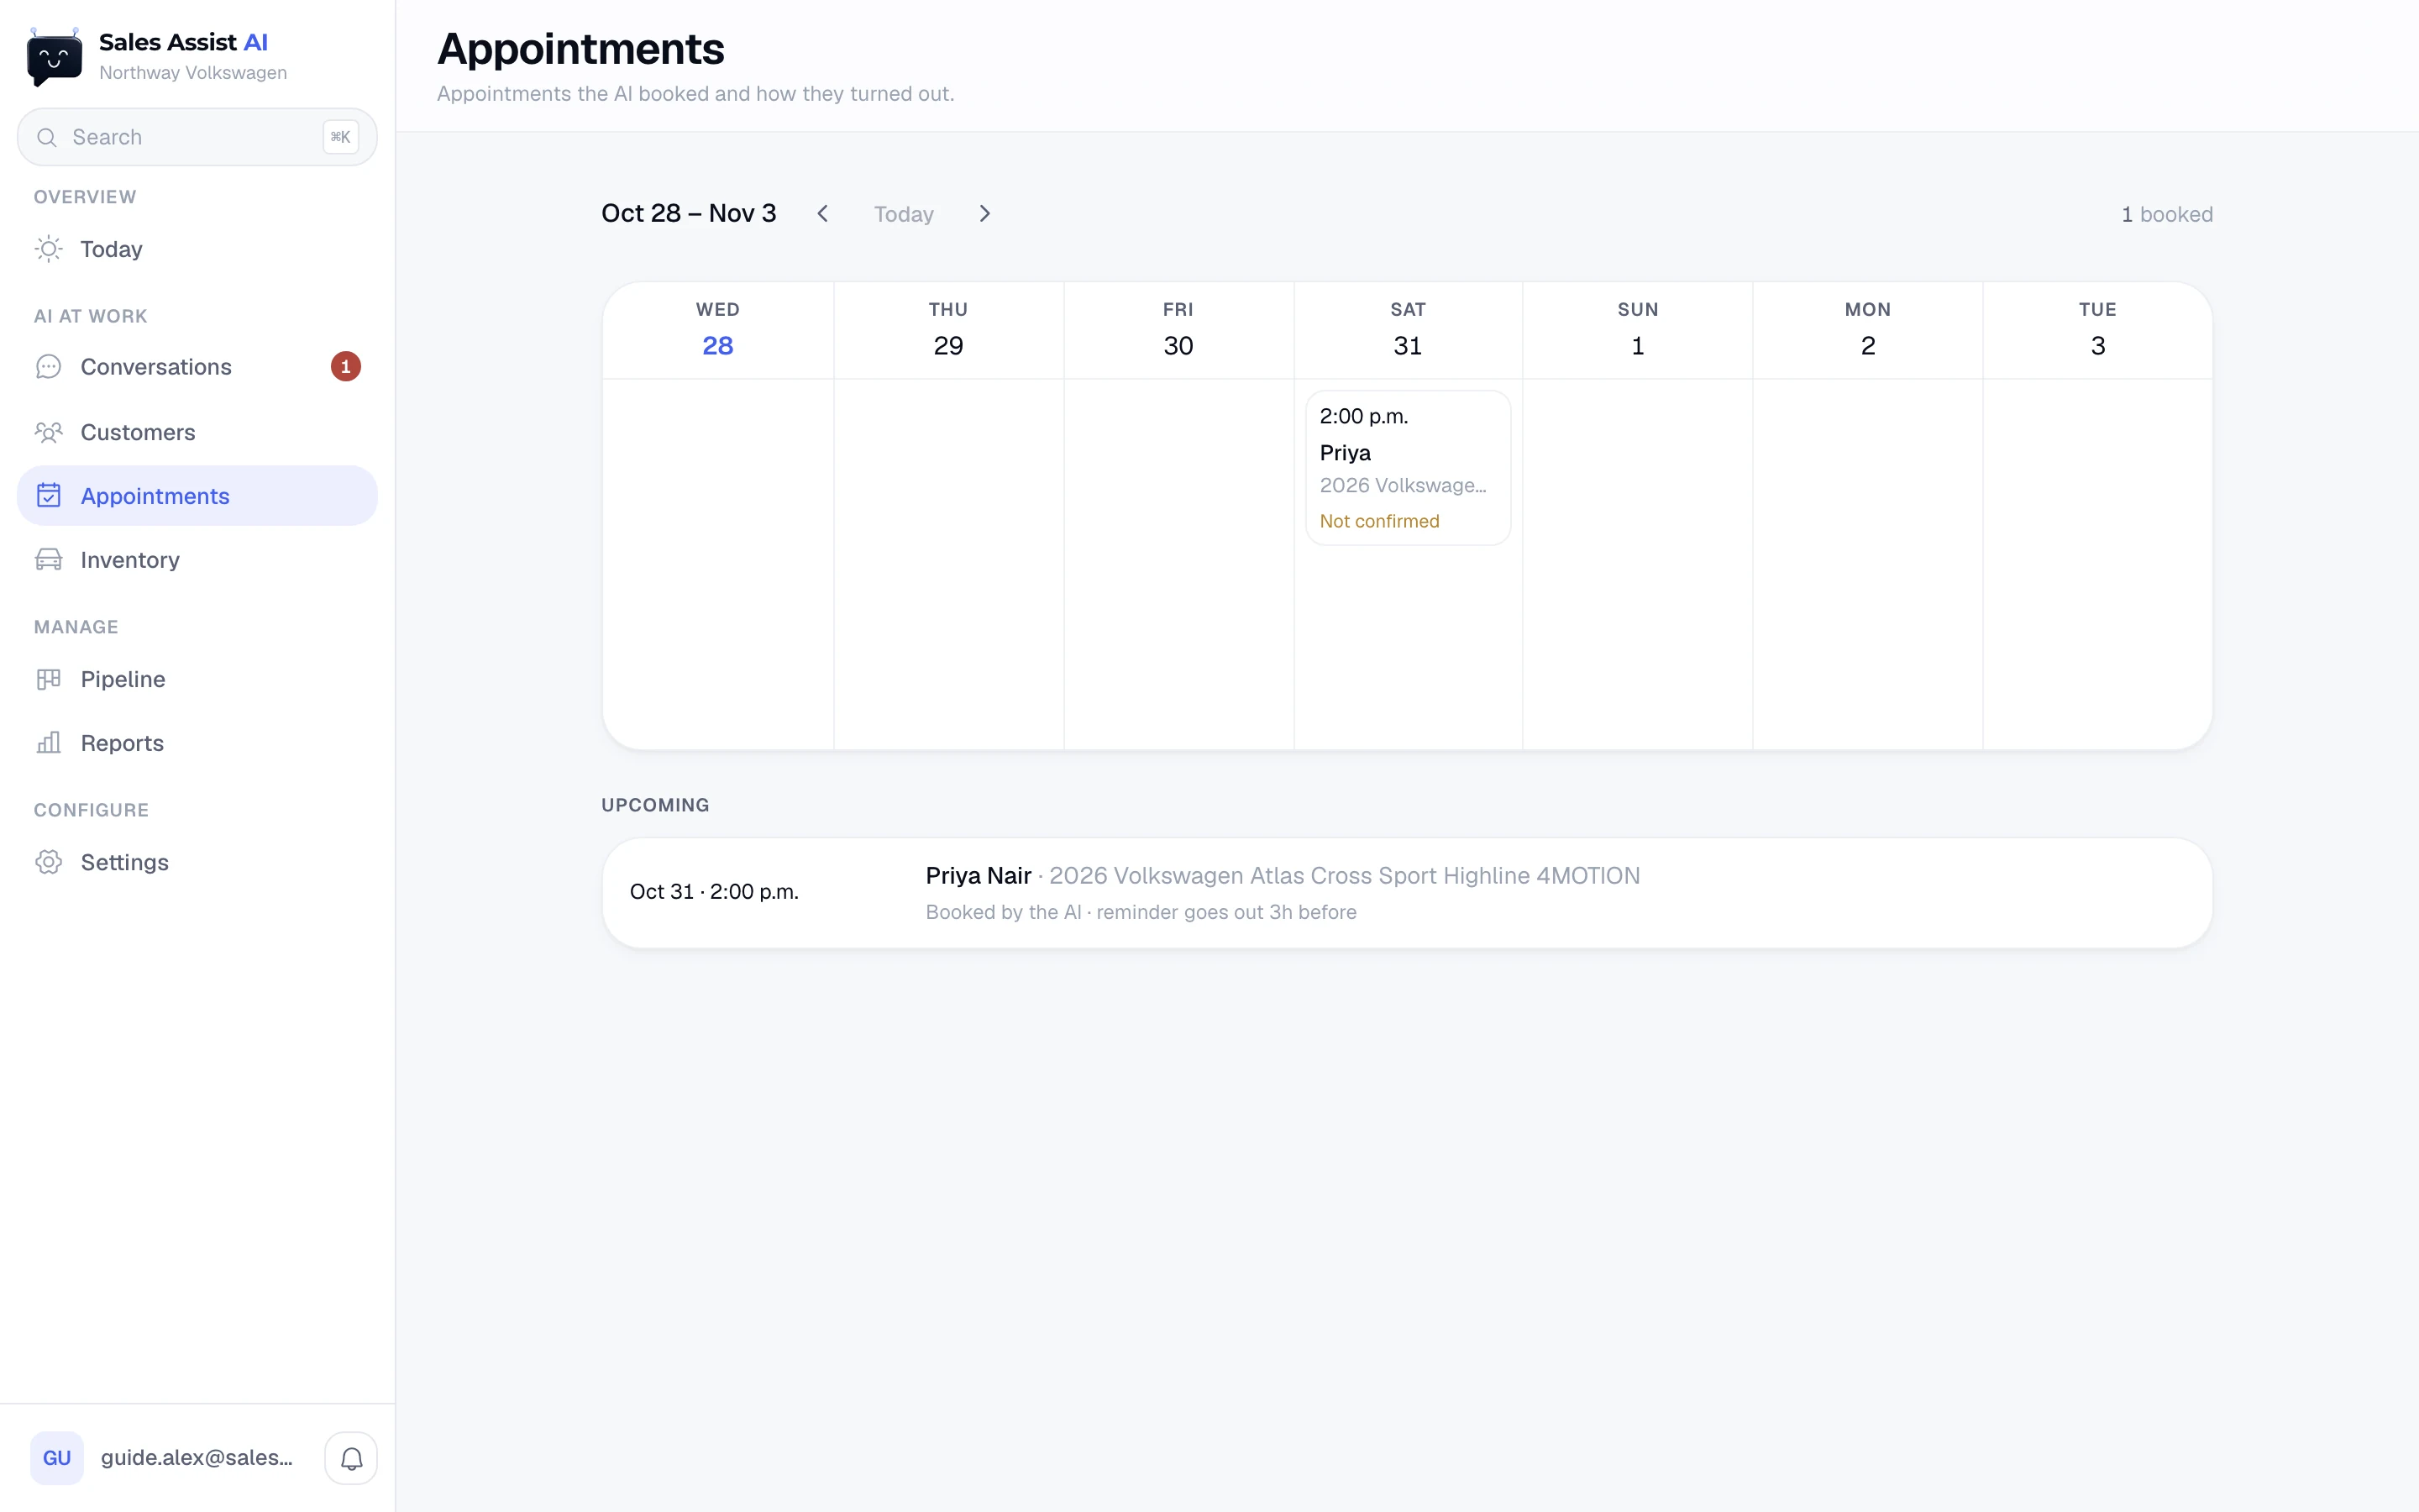Select the WED 28 day header

point(717,330)
